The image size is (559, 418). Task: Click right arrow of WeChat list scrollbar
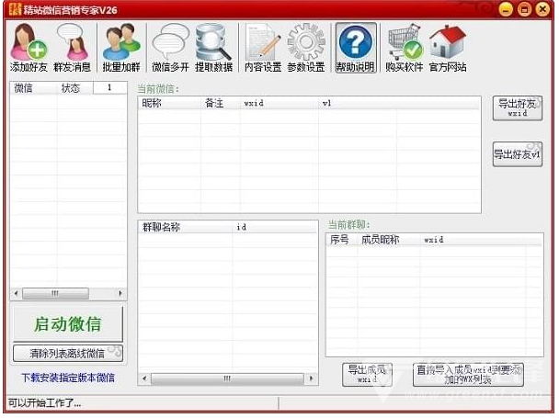coord(121,294)
